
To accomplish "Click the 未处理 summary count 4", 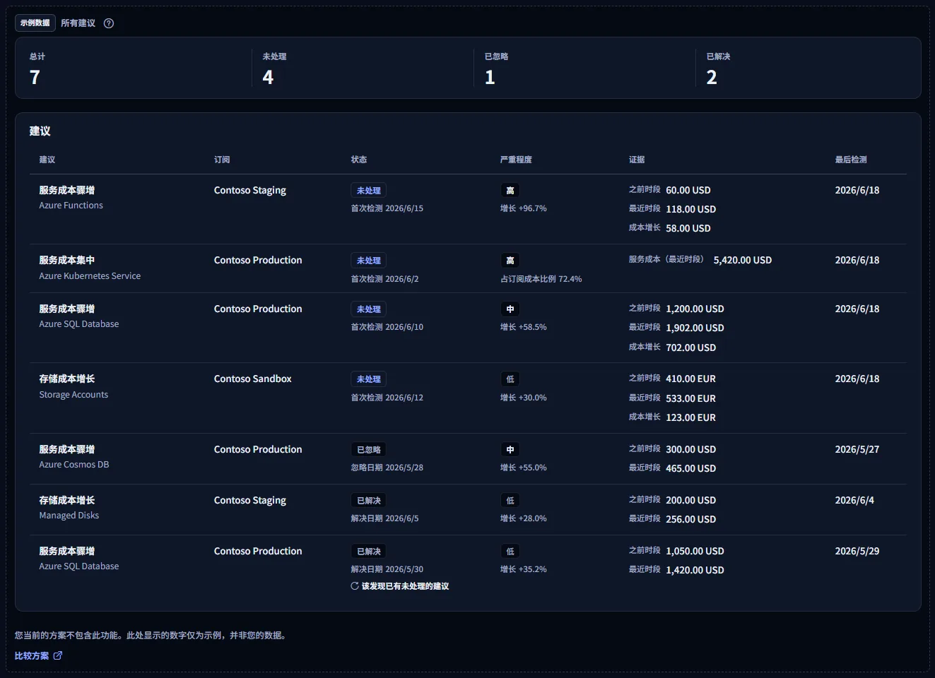I will coord(268,77).
